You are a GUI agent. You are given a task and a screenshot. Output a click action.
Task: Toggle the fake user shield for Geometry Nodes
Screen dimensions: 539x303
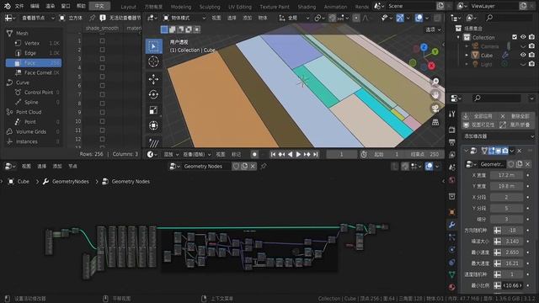(236, 167)
